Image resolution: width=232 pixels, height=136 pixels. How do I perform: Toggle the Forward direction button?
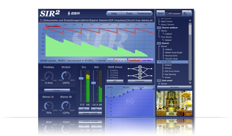(57, 90)
